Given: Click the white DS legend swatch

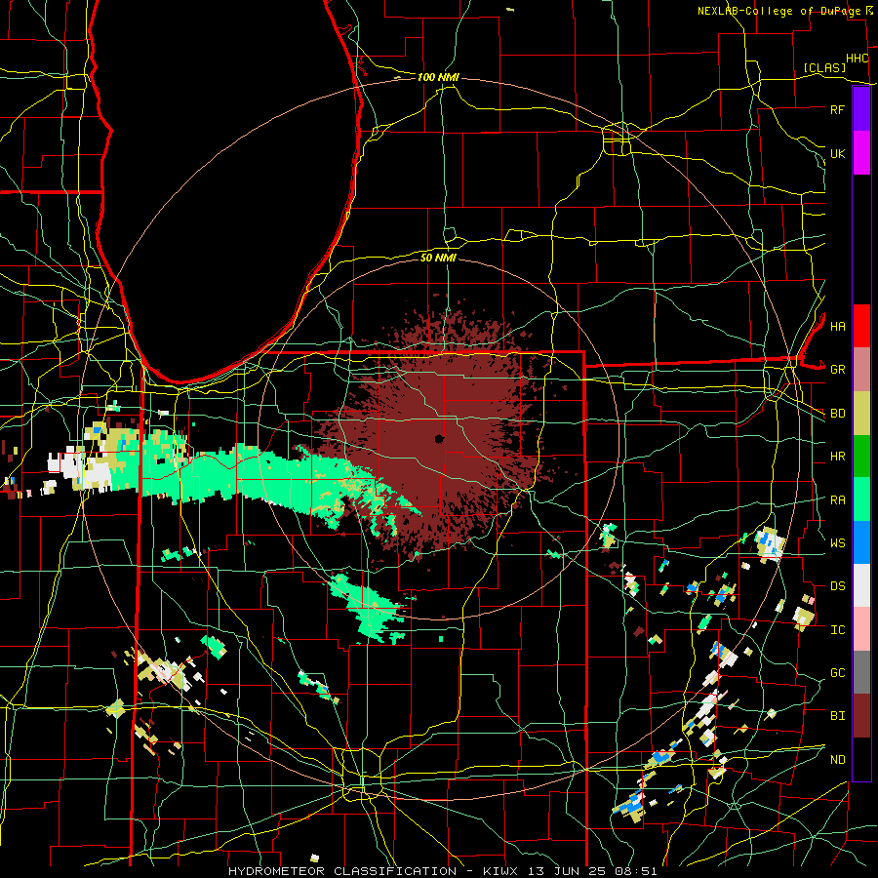Looking at the screenshot, I should [x=861, y=585].
